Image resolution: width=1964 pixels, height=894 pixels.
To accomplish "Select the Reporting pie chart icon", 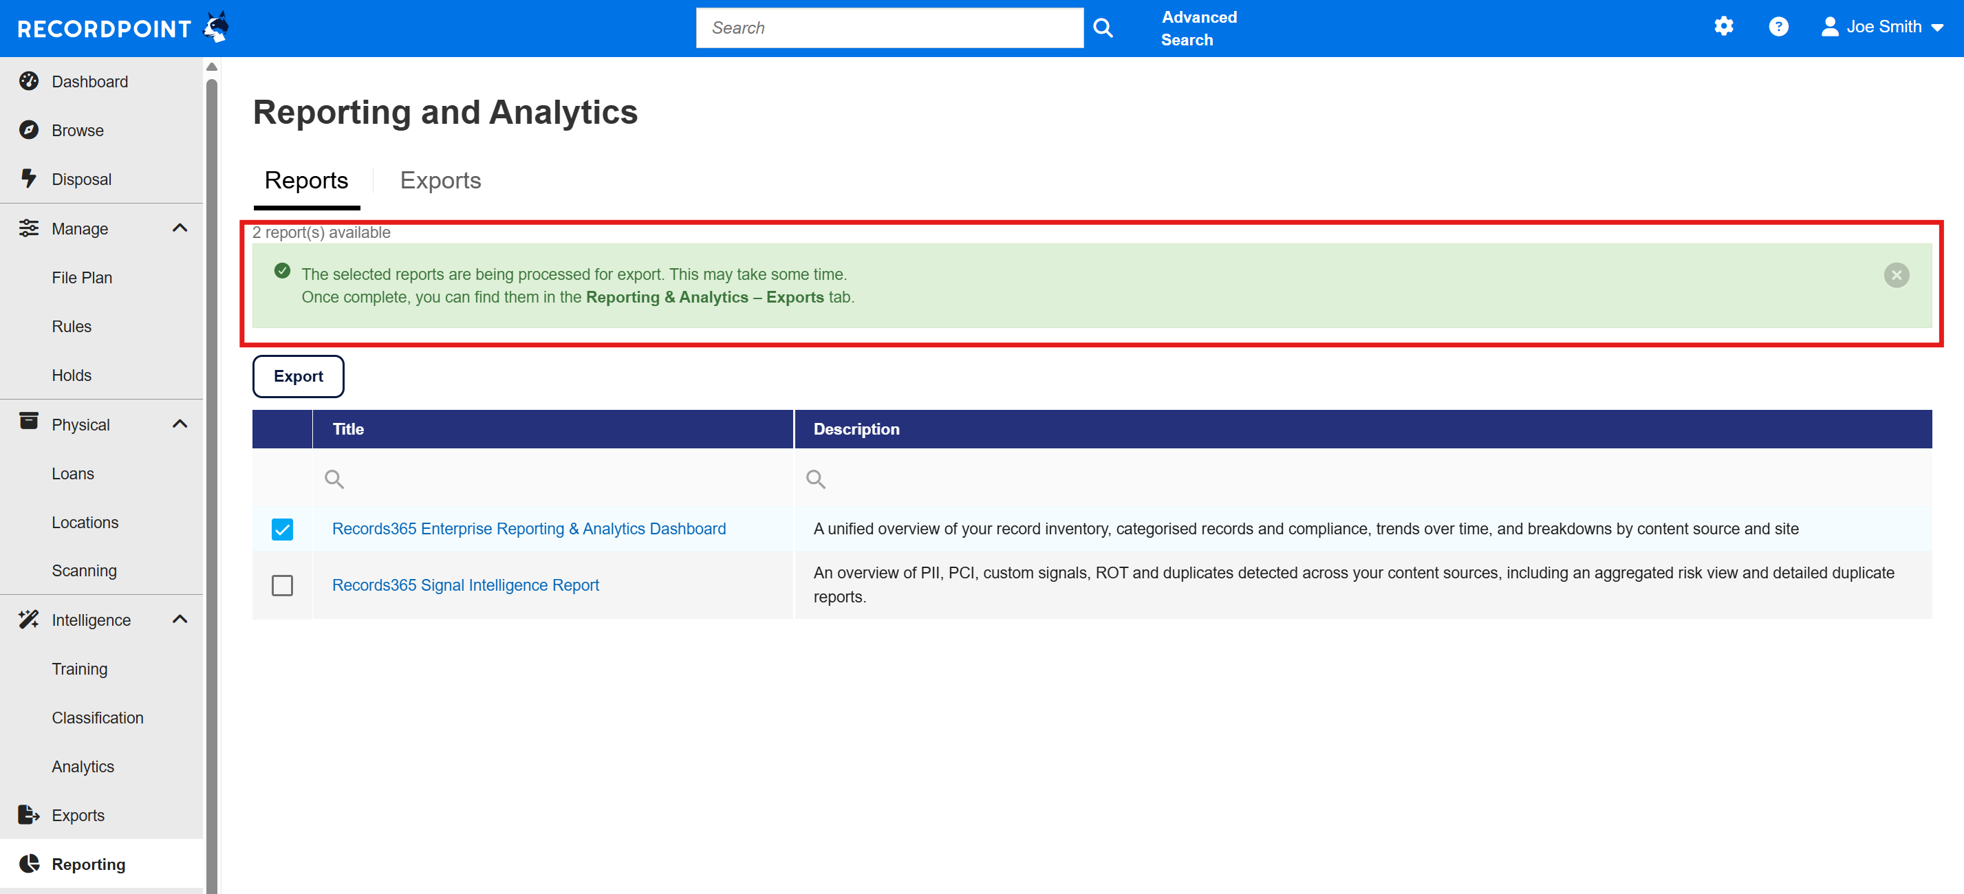I will click(29, 864).
